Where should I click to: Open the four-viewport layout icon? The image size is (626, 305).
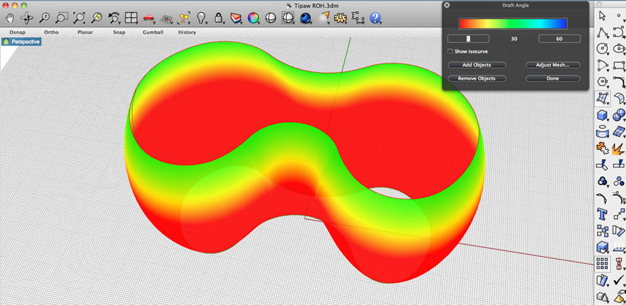pyautogui.click(x=131, y=18)
